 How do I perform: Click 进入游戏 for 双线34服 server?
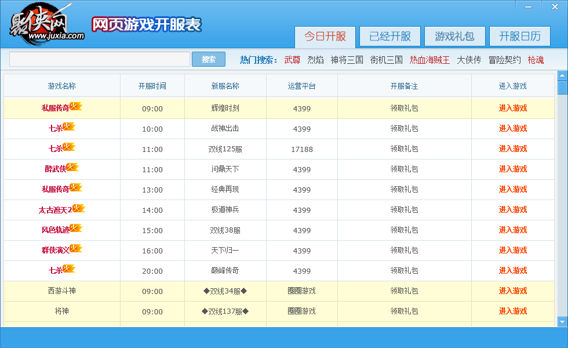[512, 291]
